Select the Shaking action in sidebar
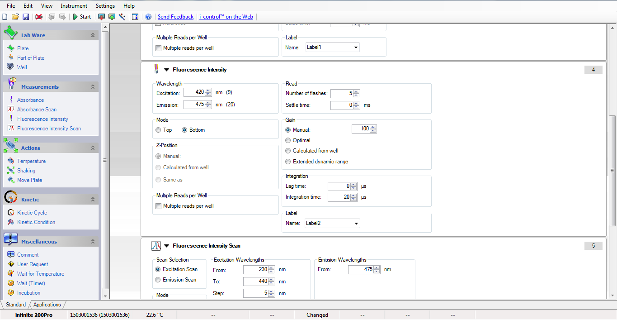This screenshot has height=320, width=617. 26,171
